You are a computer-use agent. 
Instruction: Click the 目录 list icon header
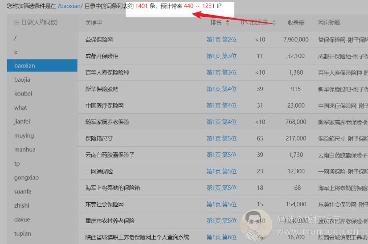(x=16, y=22)
